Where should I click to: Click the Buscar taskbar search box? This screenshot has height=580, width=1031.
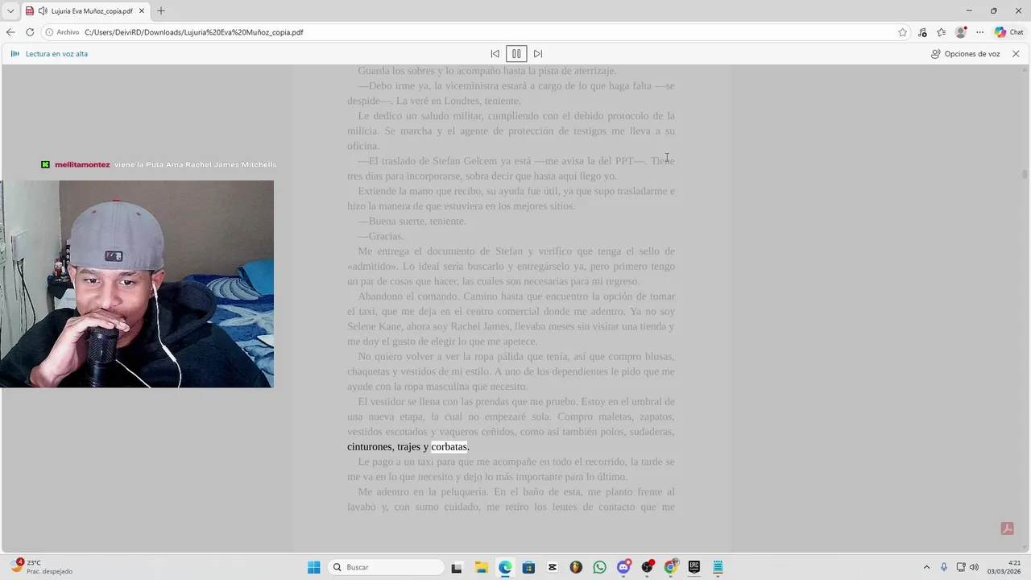point(387,567)
